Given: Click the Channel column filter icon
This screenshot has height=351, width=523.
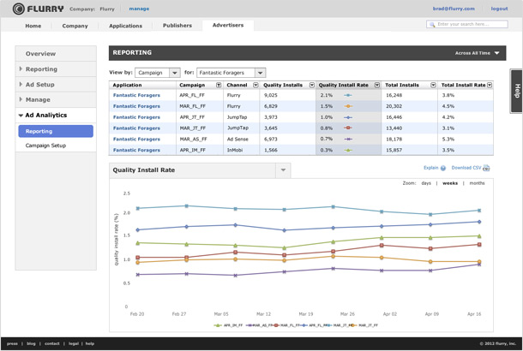Looking at the screenshot, I should (255, 86).
